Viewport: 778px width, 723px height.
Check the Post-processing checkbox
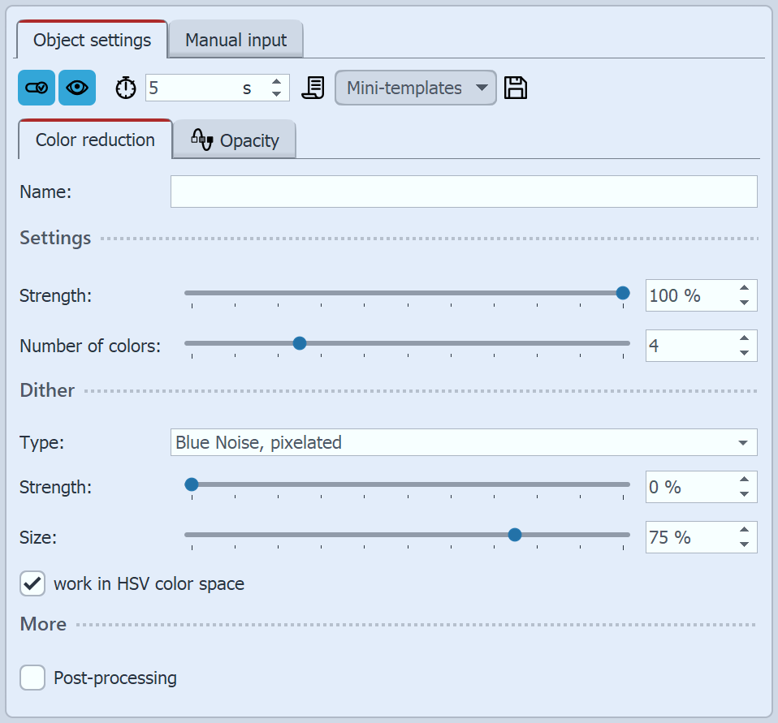(x=32, y=678)
